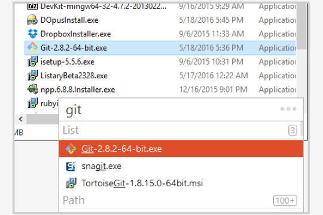Select Git-2.8.2-64-bit.exe highlighted search result
This screenshot has height=215, width=323.
[x=181, y=149]
